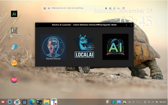
Task: Launch Microsoft Edge from the taskbar
Action: coord(32,102)
